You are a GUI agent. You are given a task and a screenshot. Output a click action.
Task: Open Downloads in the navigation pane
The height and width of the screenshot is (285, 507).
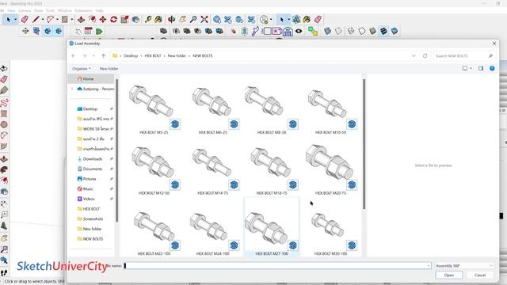pos(93,159)
